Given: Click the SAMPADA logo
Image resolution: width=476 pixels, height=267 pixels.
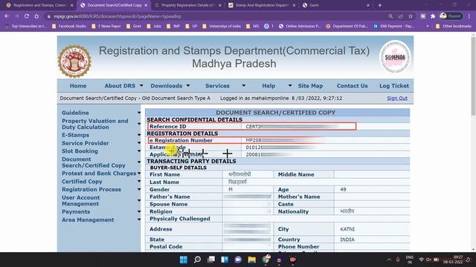Looking at the screenshot, I should coord(395,57).
